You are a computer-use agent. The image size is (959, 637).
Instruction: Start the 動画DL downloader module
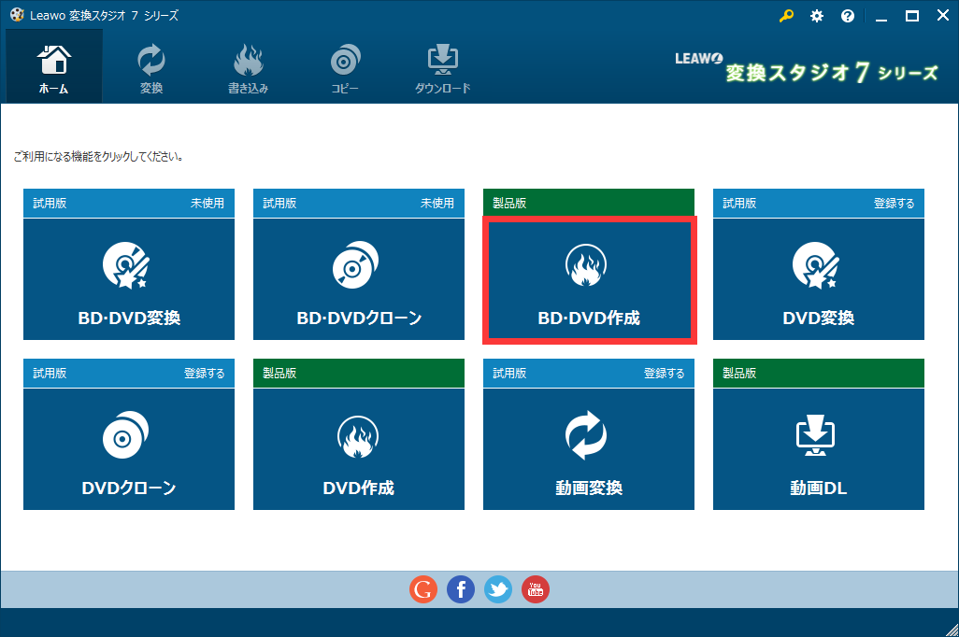point(818,448)
